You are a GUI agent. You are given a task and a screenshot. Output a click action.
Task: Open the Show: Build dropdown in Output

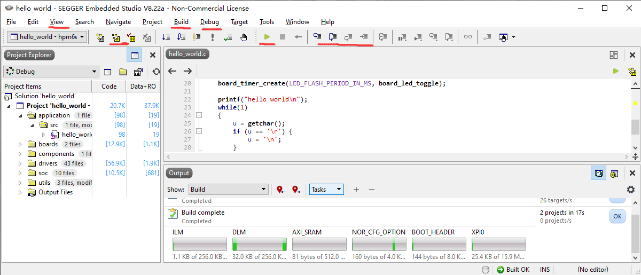[x=228, y=190]
